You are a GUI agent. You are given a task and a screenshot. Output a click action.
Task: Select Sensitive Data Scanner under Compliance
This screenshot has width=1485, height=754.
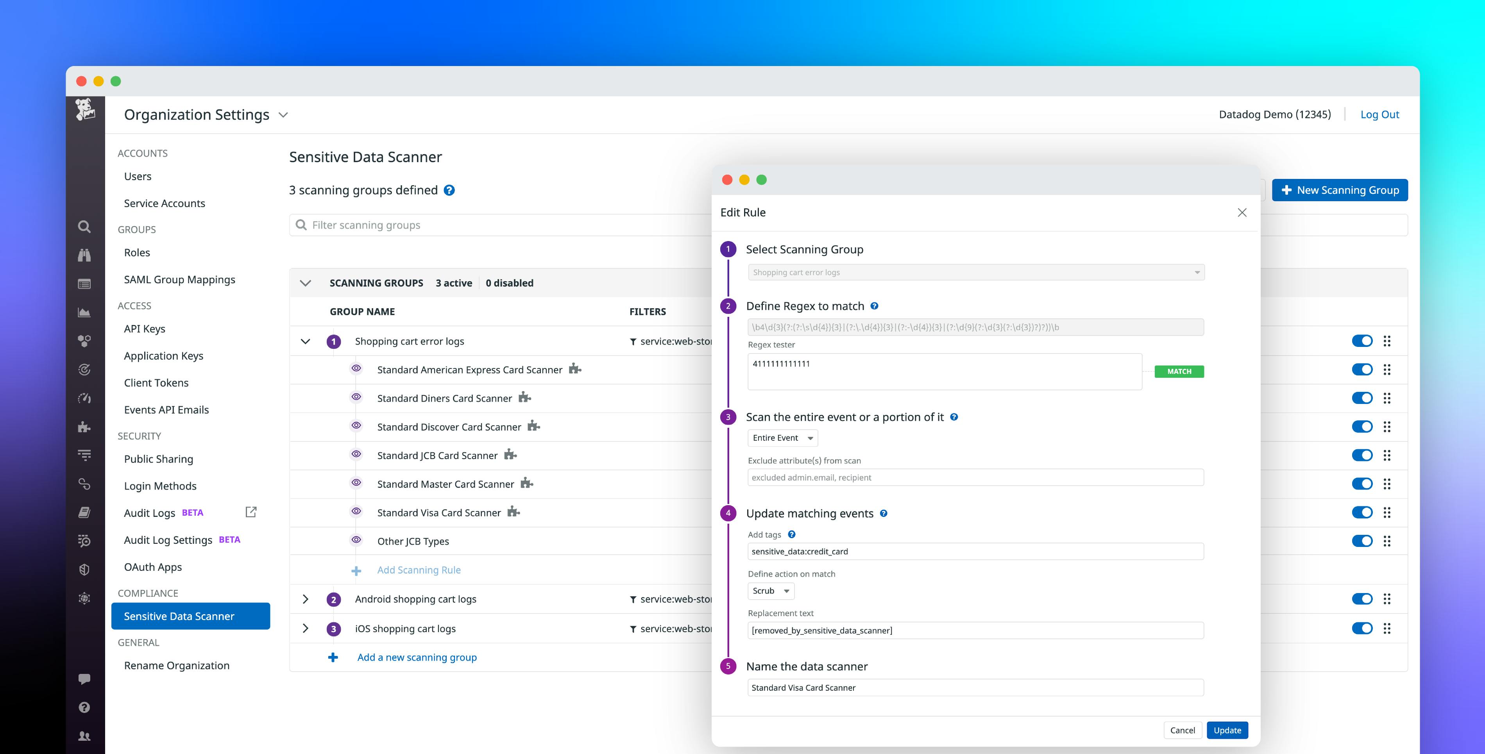[x=179, y=616]
